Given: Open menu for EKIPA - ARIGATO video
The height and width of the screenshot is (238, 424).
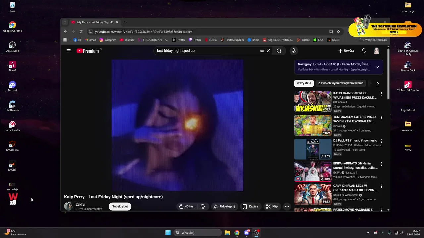Looking at the screenshot, I should point(381,164).
